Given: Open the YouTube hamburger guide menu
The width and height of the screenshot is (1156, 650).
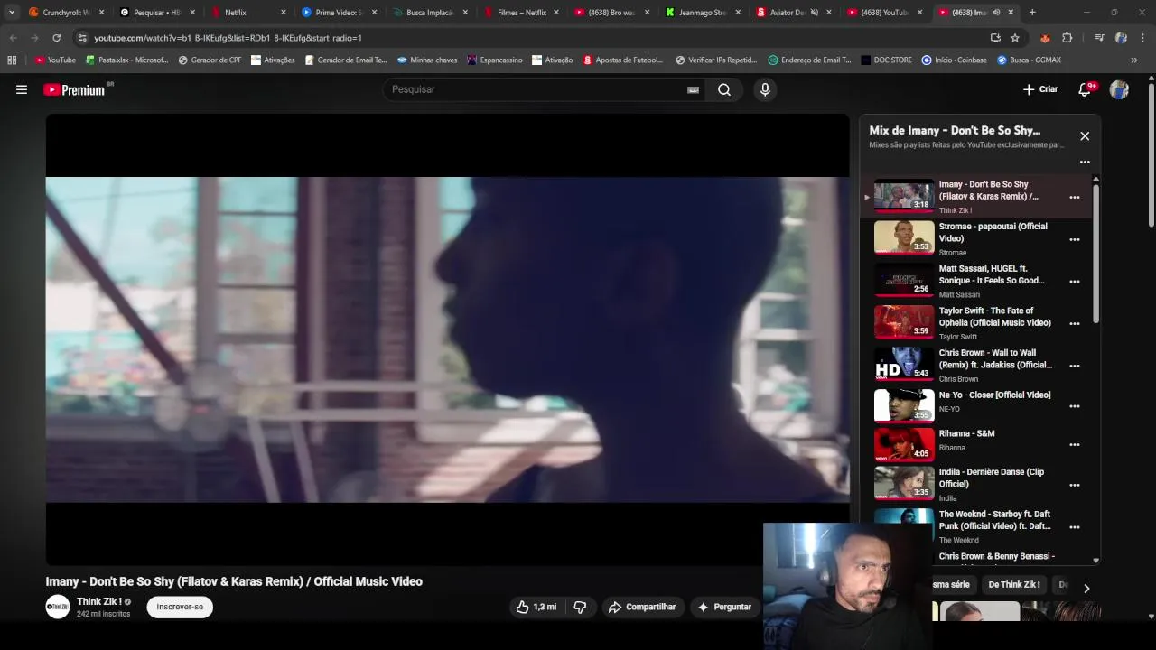Looking at the screenshot, I should point(22,89).
